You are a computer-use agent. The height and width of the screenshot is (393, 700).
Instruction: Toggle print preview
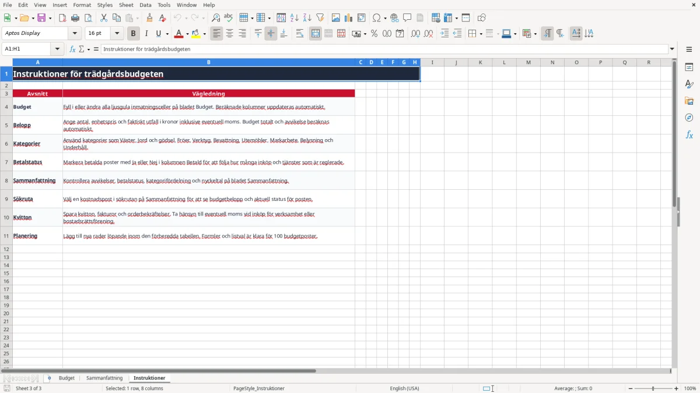(x=88, y=18)
